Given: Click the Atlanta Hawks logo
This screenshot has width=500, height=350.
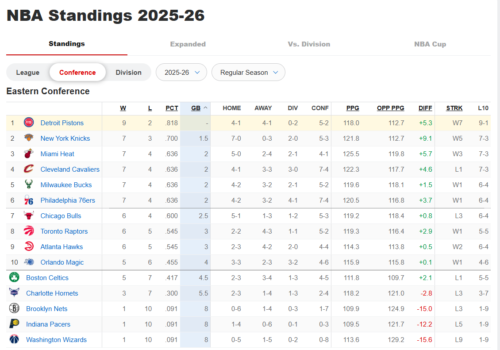Looking at the screenshot, I should [29, 246].
